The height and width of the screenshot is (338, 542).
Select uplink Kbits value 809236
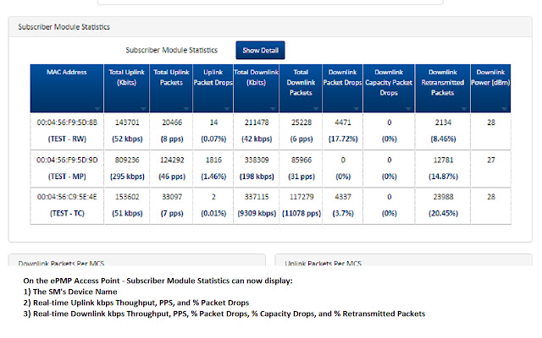click(x=127, y=160)
